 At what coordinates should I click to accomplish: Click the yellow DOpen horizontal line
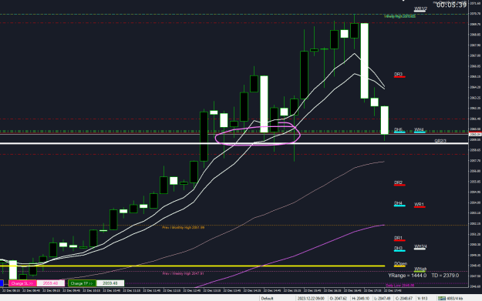(x=192, y=266)
